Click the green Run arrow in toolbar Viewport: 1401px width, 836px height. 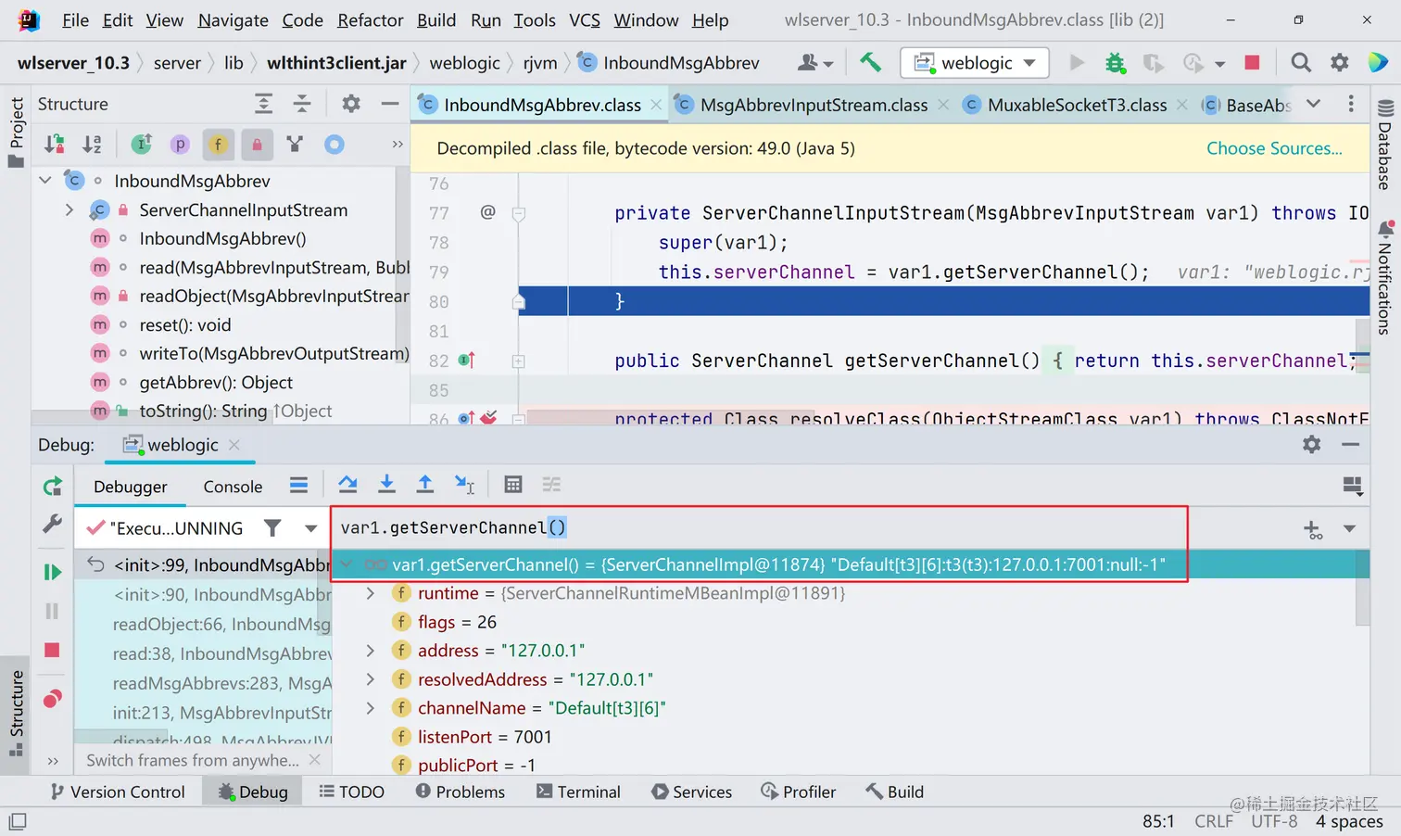pos(1076,62)
